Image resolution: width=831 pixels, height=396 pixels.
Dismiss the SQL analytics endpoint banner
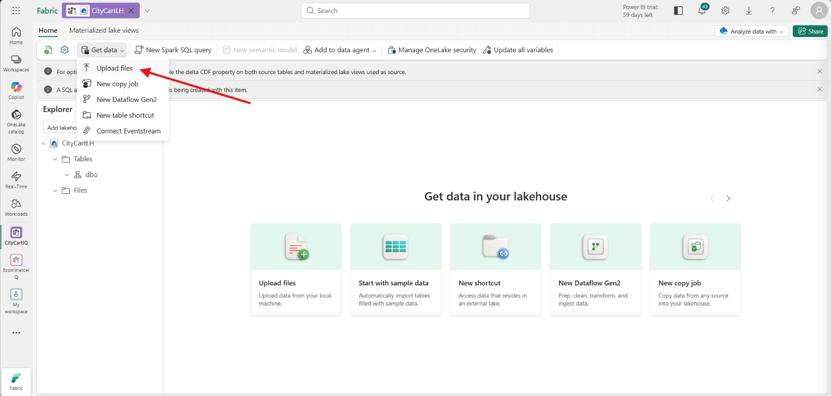[x=820, y=89]
